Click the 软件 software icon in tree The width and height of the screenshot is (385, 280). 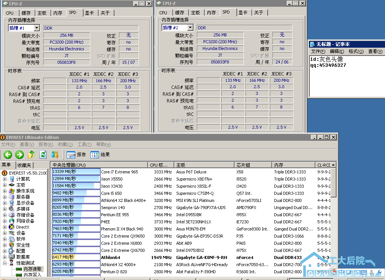12,239
